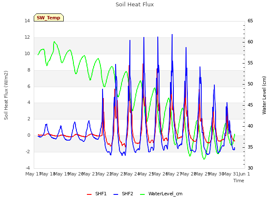Viewport: 270px width, 202px height.
Task: Click the 14 value on left axis
Action: click(27, 21)
